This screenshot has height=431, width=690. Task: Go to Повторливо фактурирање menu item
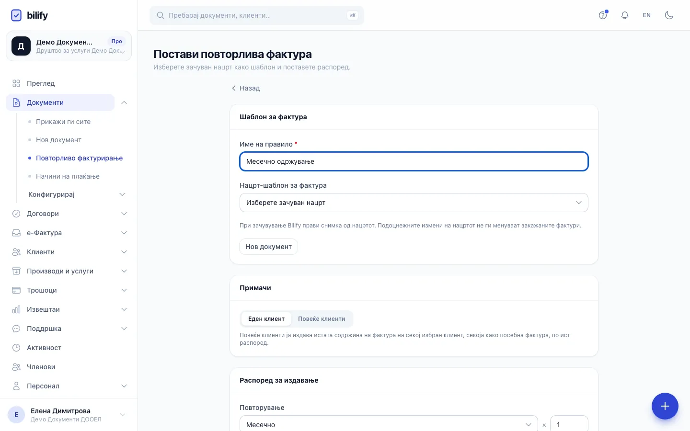(79, 158)
